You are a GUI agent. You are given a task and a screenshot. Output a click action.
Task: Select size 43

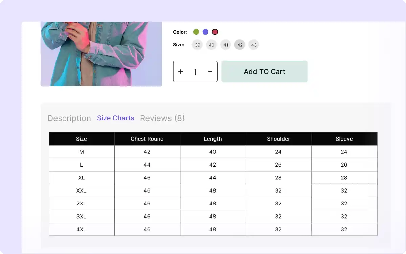click(x=254, y=45)
